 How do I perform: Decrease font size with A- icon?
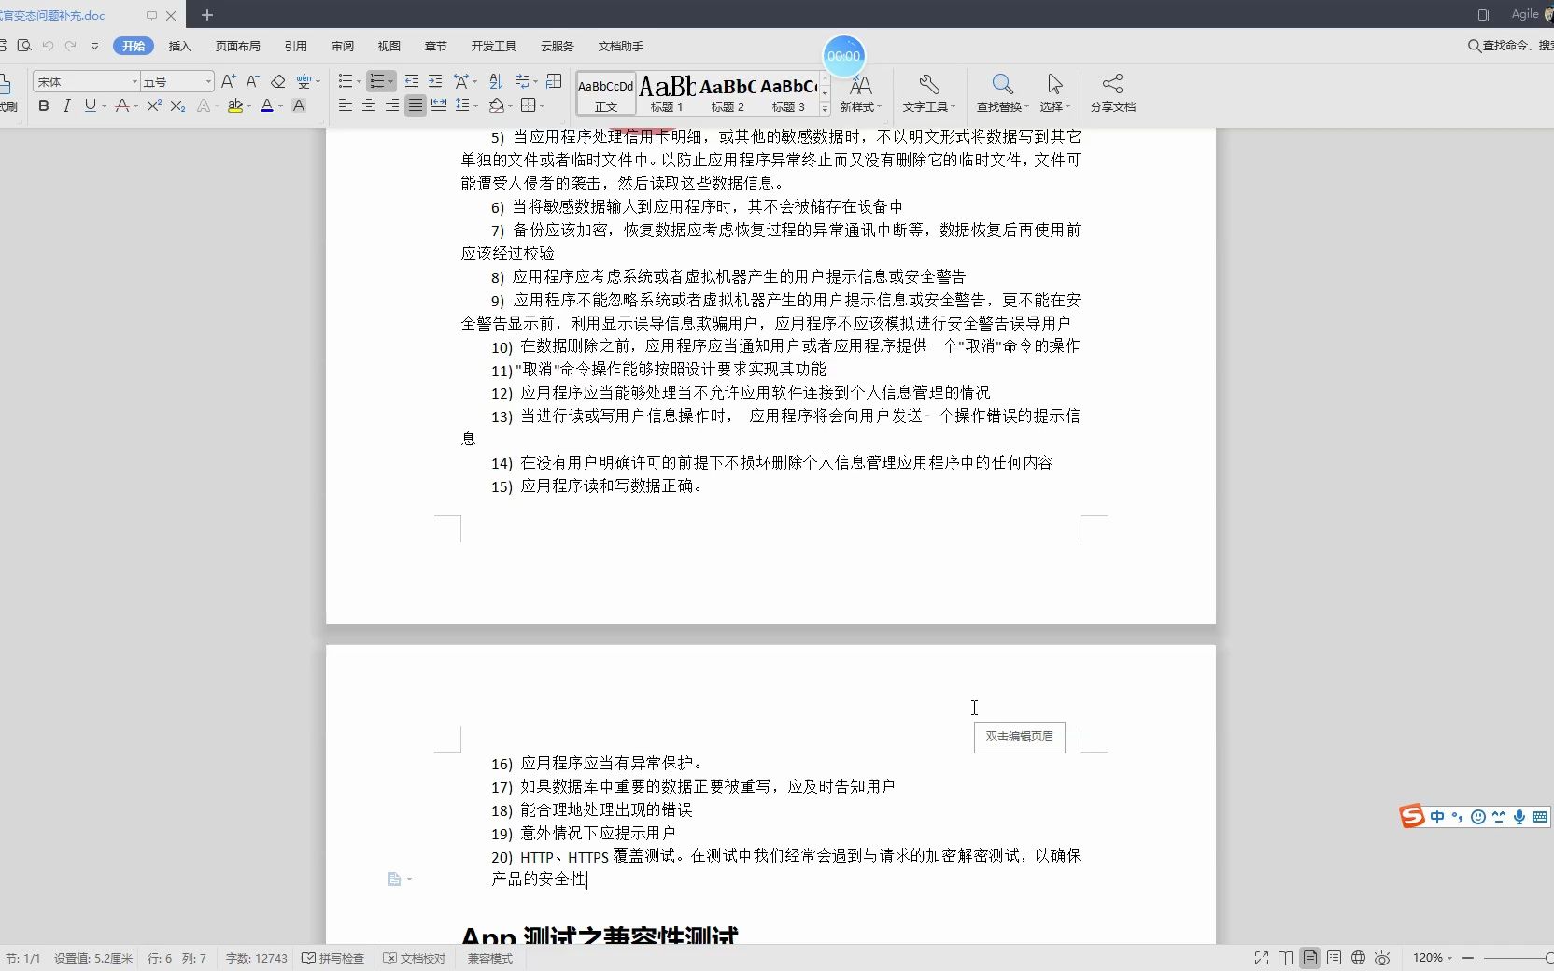click(x=252, y=82)
